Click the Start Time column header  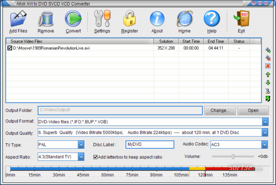[191, 41]
